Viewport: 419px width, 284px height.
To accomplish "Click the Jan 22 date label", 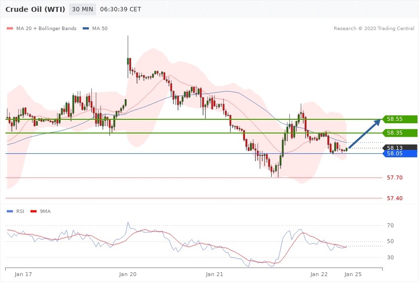I will [319, 274].
